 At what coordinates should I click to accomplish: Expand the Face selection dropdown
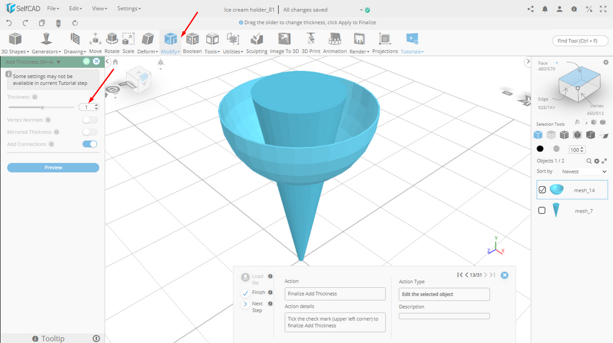coord(557,63)
